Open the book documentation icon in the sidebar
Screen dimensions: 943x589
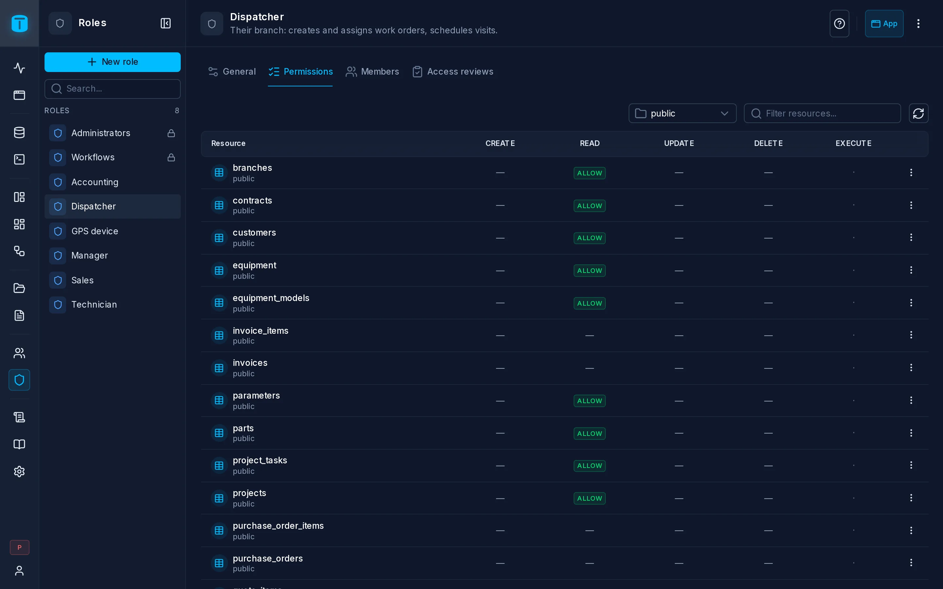click(x=19, y=444)
